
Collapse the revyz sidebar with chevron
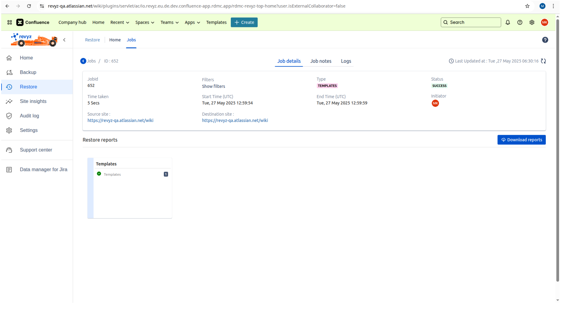pos(64,40)
